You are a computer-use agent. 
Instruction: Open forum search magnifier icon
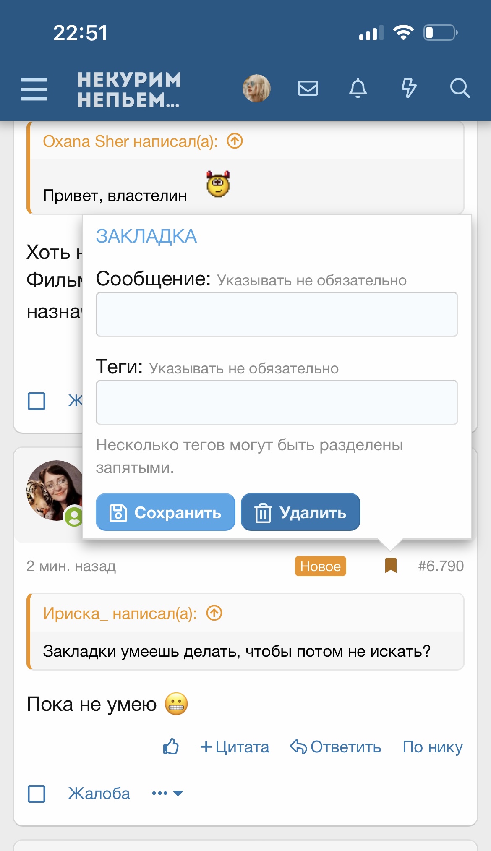coord(460,88)
